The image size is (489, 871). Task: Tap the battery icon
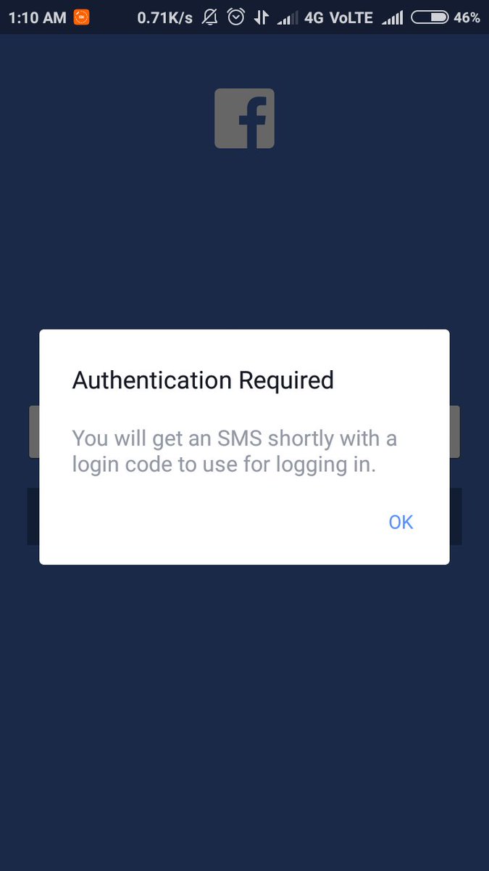[429, 17]
